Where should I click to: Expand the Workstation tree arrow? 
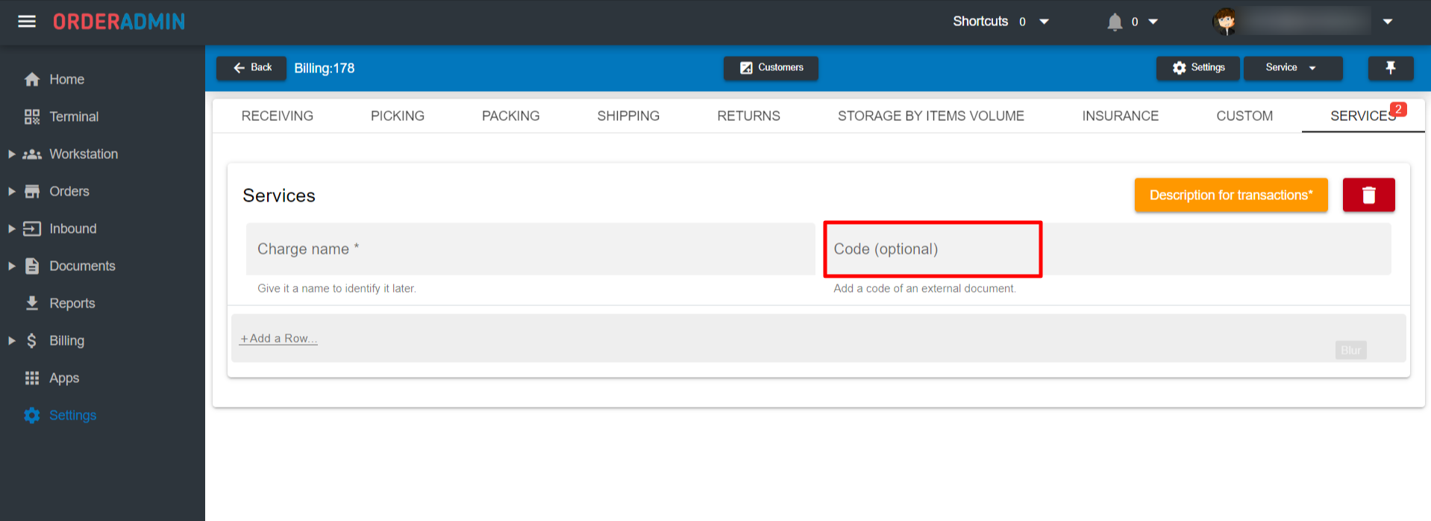pyautogui.click(x=11, y=154)
